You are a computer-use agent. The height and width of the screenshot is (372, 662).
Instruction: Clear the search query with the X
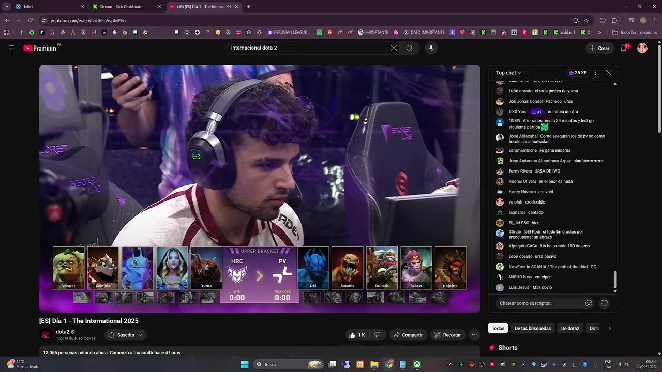[394, 48]
